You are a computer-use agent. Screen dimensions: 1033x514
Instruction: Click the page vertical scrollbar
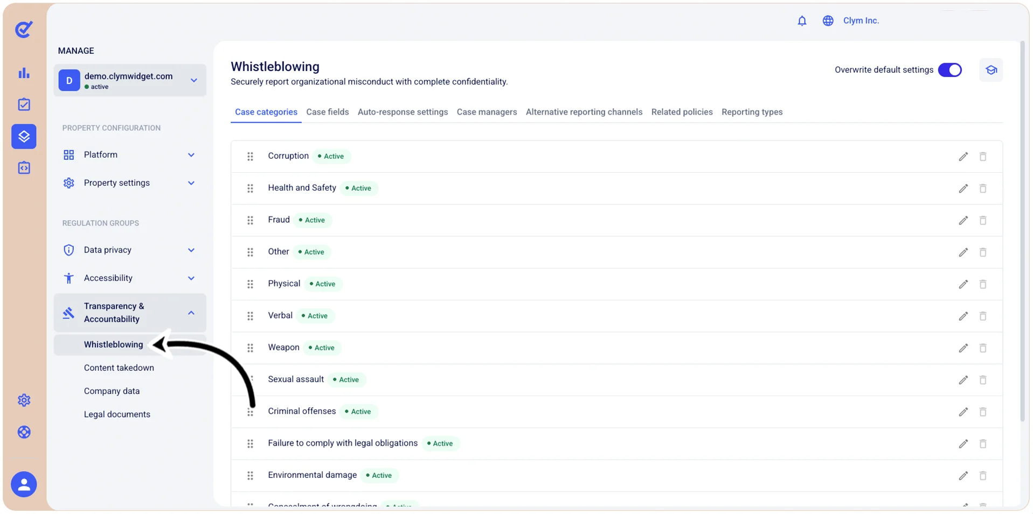pos(1023,231)
